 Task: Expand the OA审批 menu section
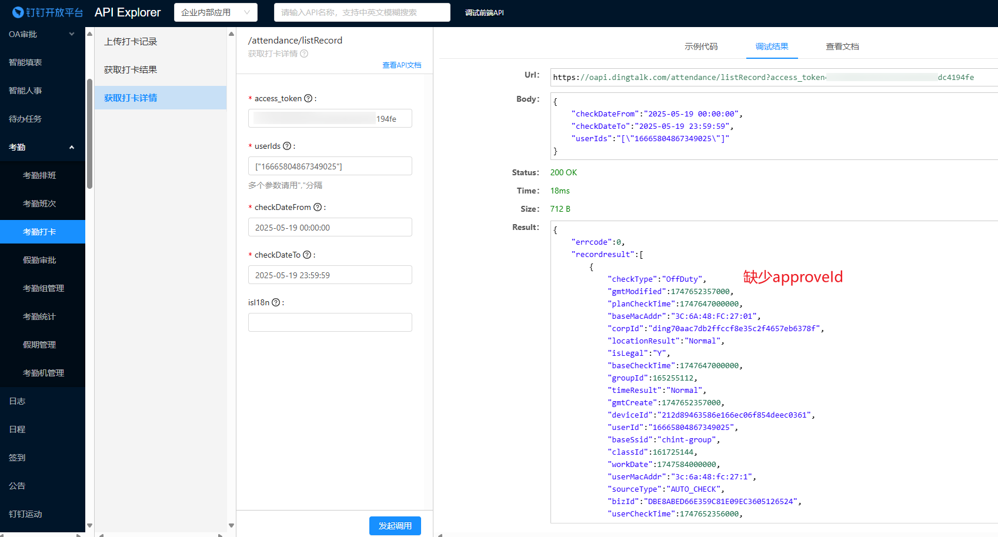pos(42,34)
